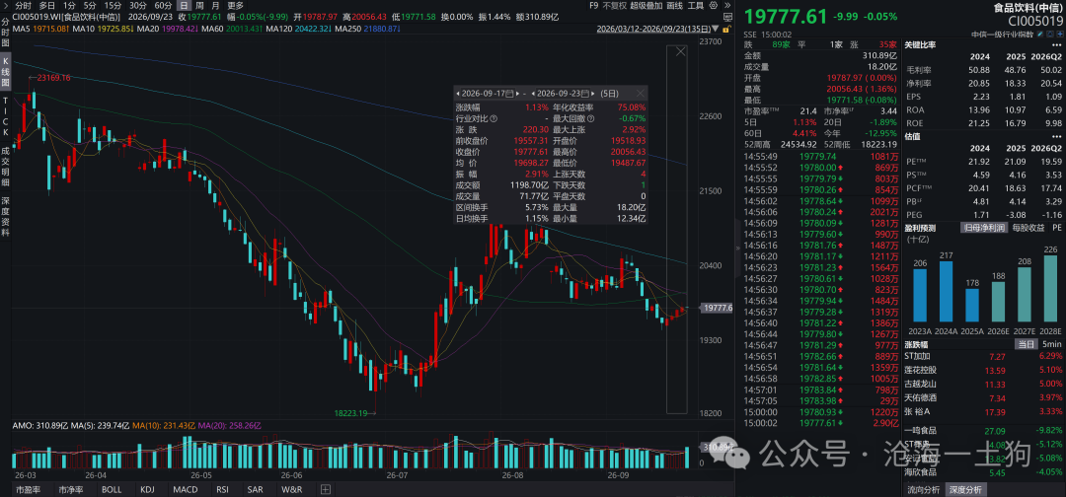Select the 5分 period

tap(90, 6)
